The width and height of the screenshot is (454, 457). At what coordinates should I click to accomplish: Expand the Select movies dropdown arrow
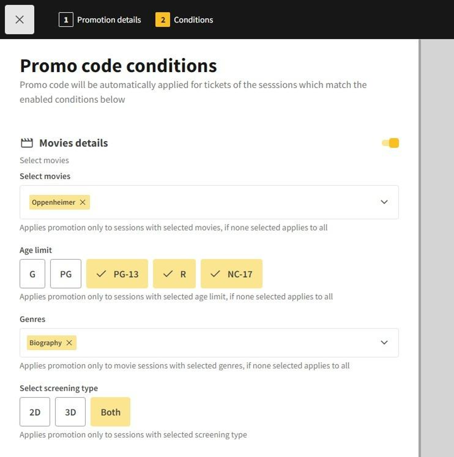[x=384, y=202]
